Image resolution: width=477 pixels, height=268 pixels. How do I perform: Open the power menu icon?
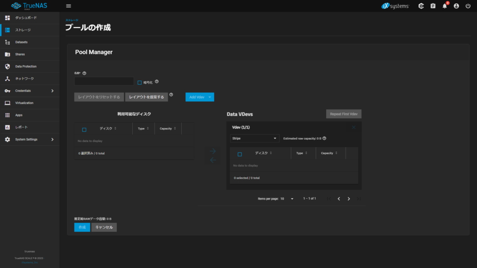pyautogui.click(x=468, y=6)
